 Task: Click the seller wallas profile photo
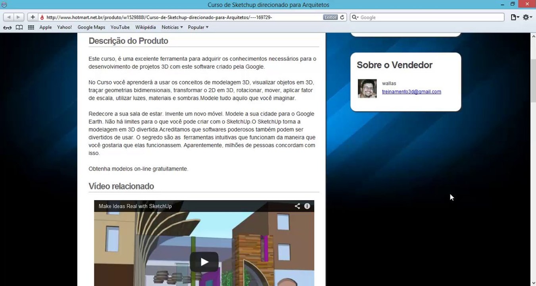[x=367, y=89]
